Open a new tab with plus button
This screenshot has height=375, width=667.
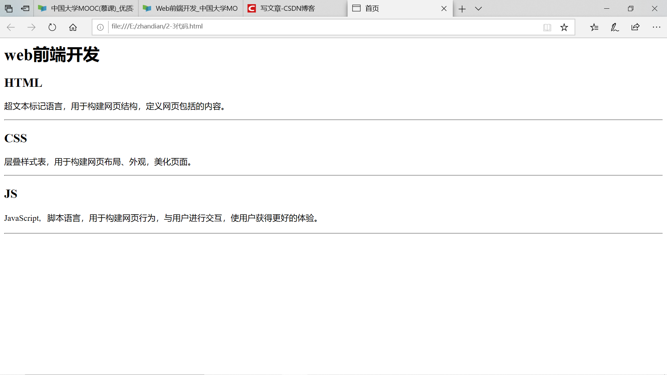[x=462, y=9]
